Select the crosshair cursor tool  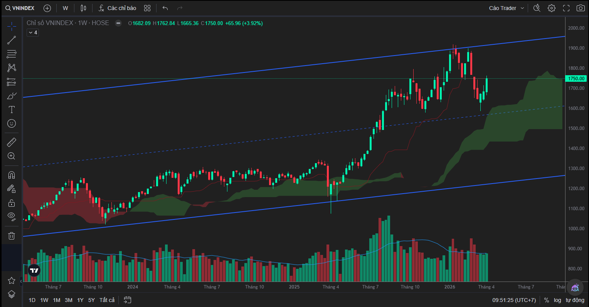(12, 26)
